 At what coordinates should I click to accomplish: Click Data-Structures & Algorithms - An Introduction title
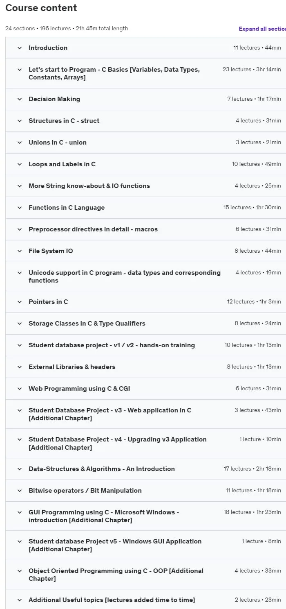[102, 469]
